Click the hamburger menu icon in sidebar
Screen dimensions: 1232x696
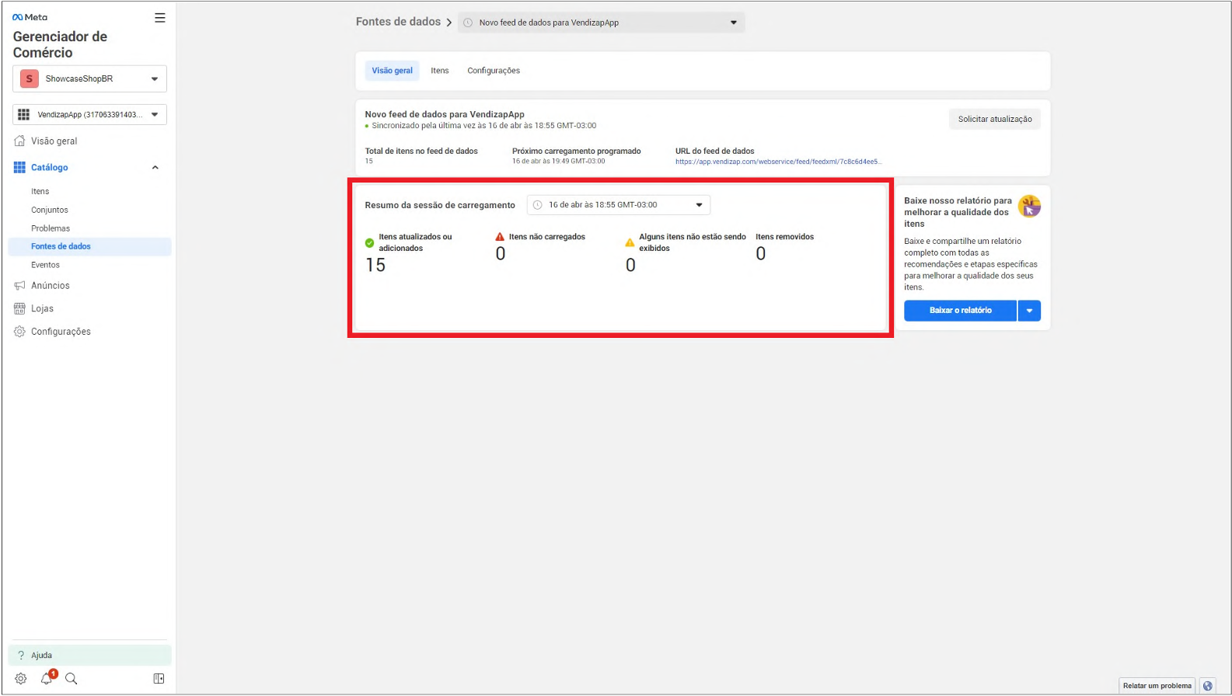pos(159,18)
